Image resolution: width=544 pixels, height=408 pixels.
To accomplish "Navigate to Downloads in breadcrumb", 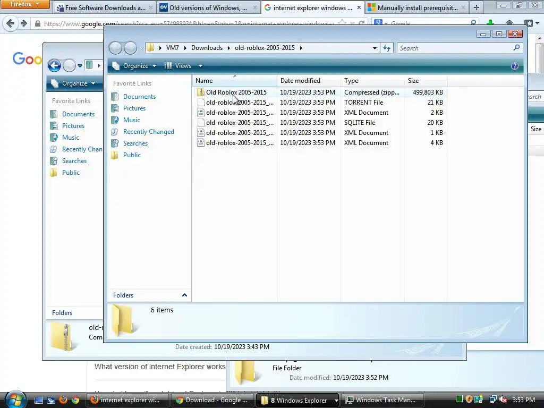I will click(207, 48).
